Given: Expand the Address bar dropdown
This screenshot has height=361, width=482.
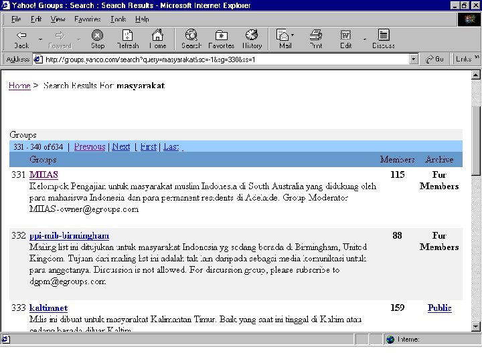Looking at the screenshot, I should (414, 59).
